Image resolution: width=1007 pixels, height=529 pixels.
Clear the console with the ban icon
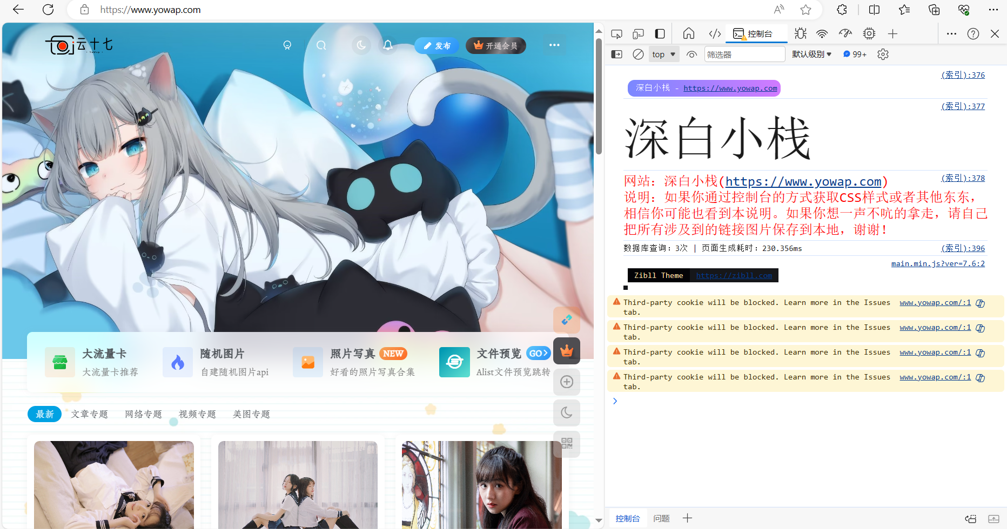pyautogui.click(x=638, y=55)
